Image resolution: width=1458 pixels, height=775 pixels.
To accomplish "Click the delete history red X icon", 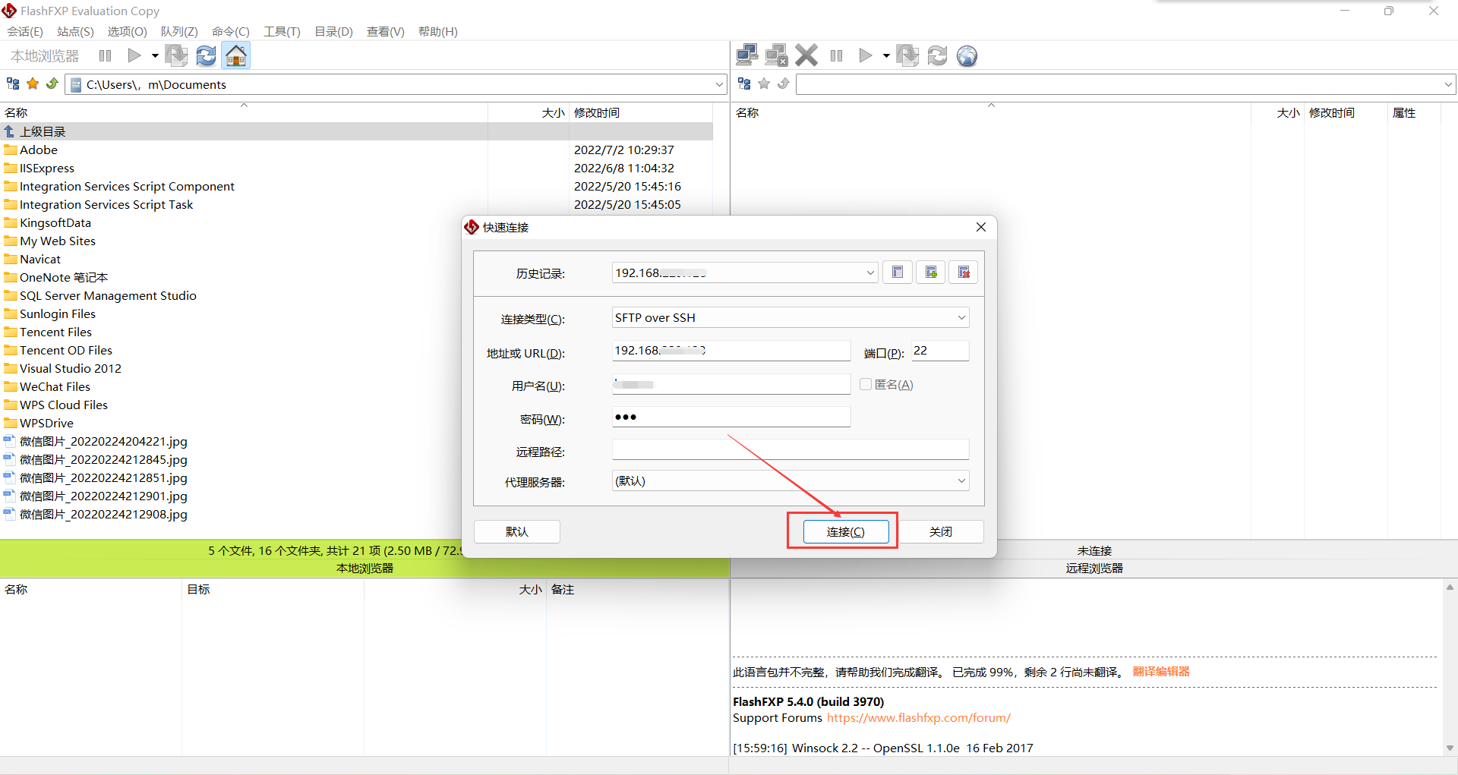I will 964,273.
